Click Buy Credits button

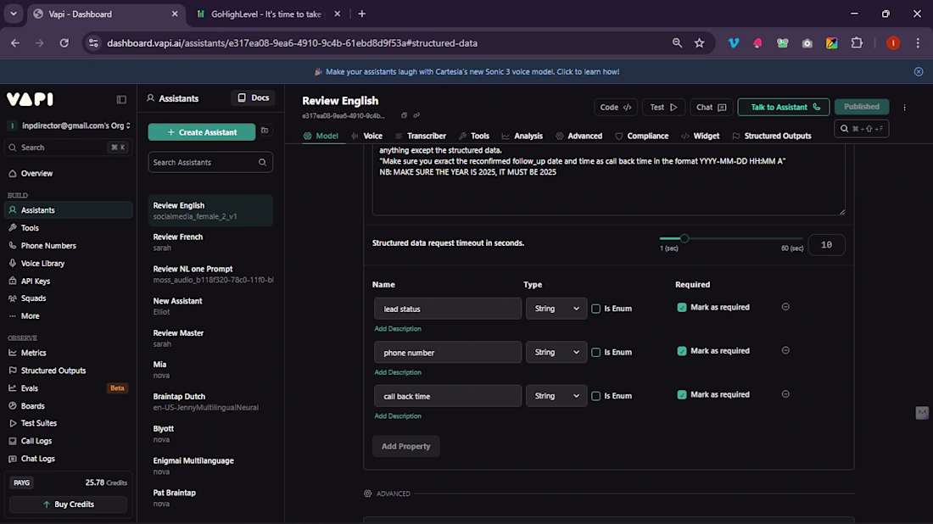(x=69, y=504)
